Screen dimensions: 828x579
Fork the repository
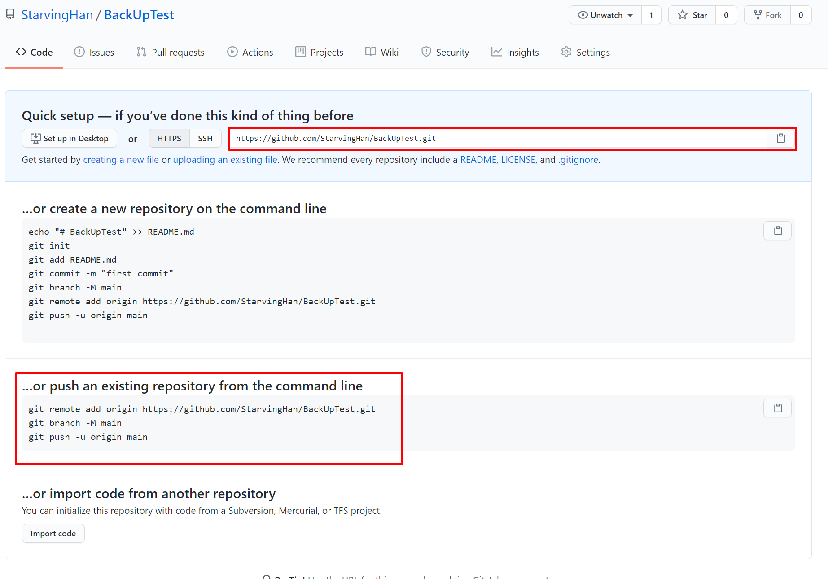click(767, 15)
